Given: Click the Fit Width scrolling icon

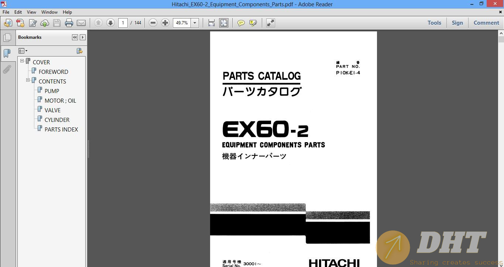Looking at the screenshot, I should click(x=212, y=23).
